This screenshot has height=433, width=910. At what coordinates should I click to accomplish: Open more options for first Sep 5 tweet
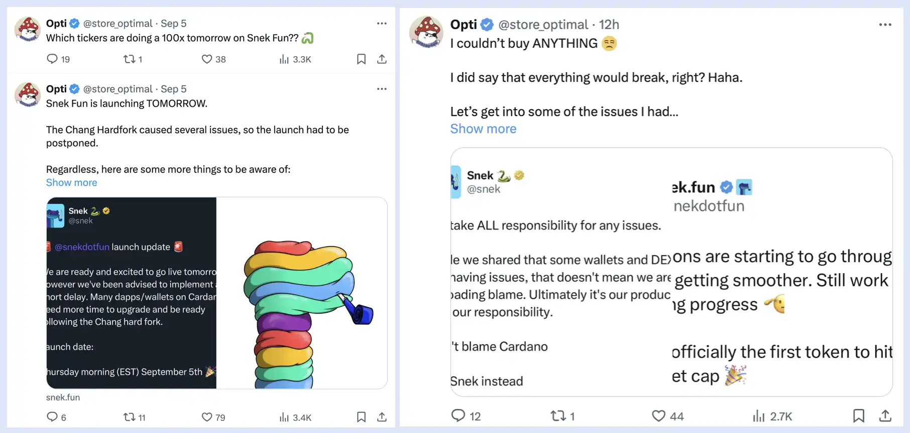382,24
